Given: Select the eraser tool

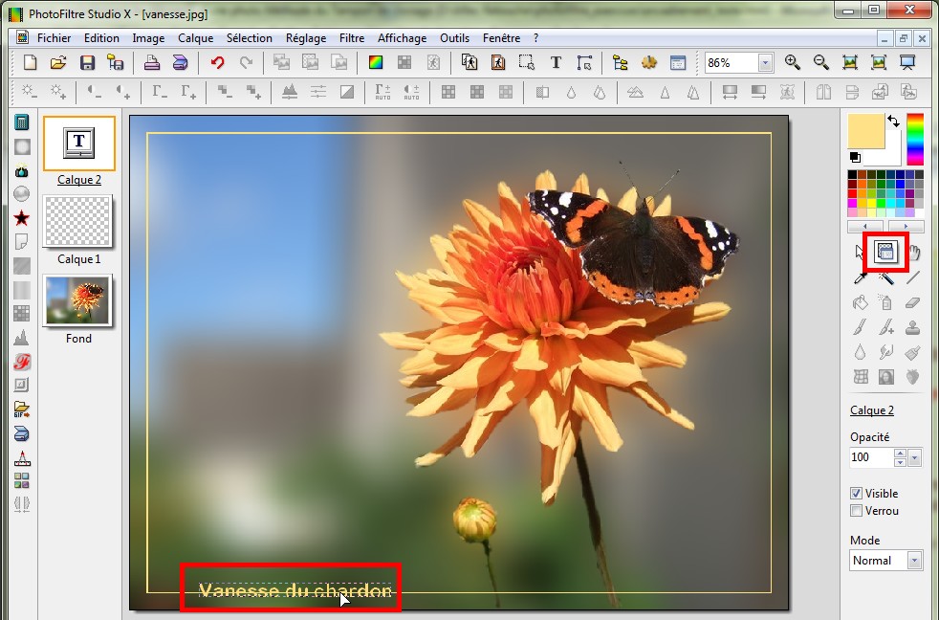Looking at the screenshot, I should point(912,302).
